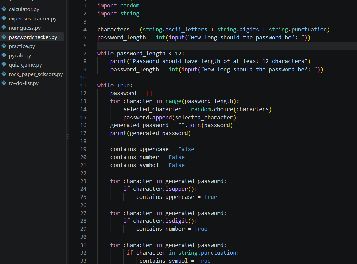The image size is (357, 264).
Task: Click 'if character in string.punctuation:' on line 32
Action: 183,253
